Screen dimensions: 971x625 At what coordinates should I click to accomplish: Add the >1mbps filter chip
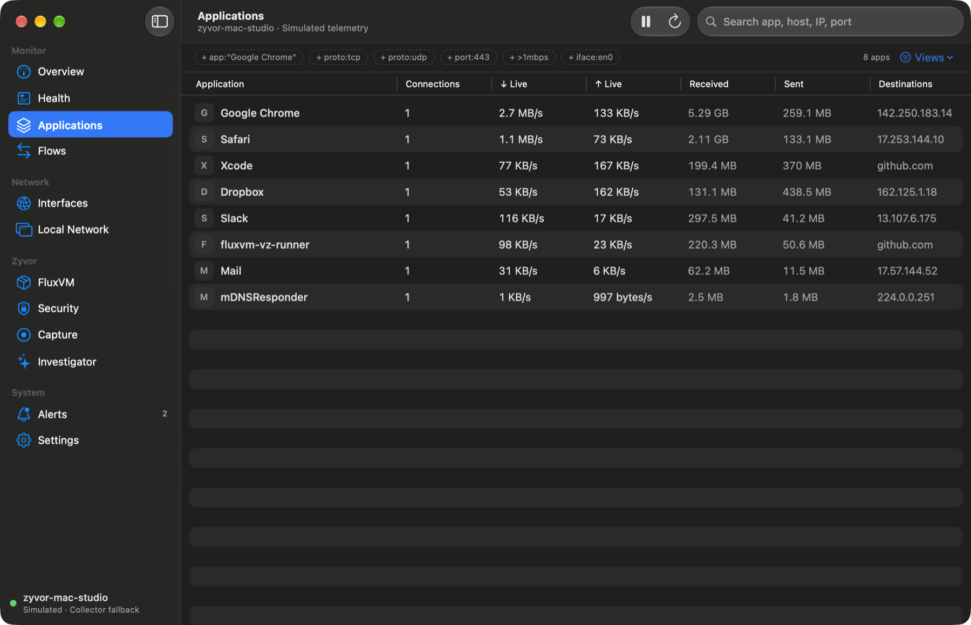click(529, 57)
